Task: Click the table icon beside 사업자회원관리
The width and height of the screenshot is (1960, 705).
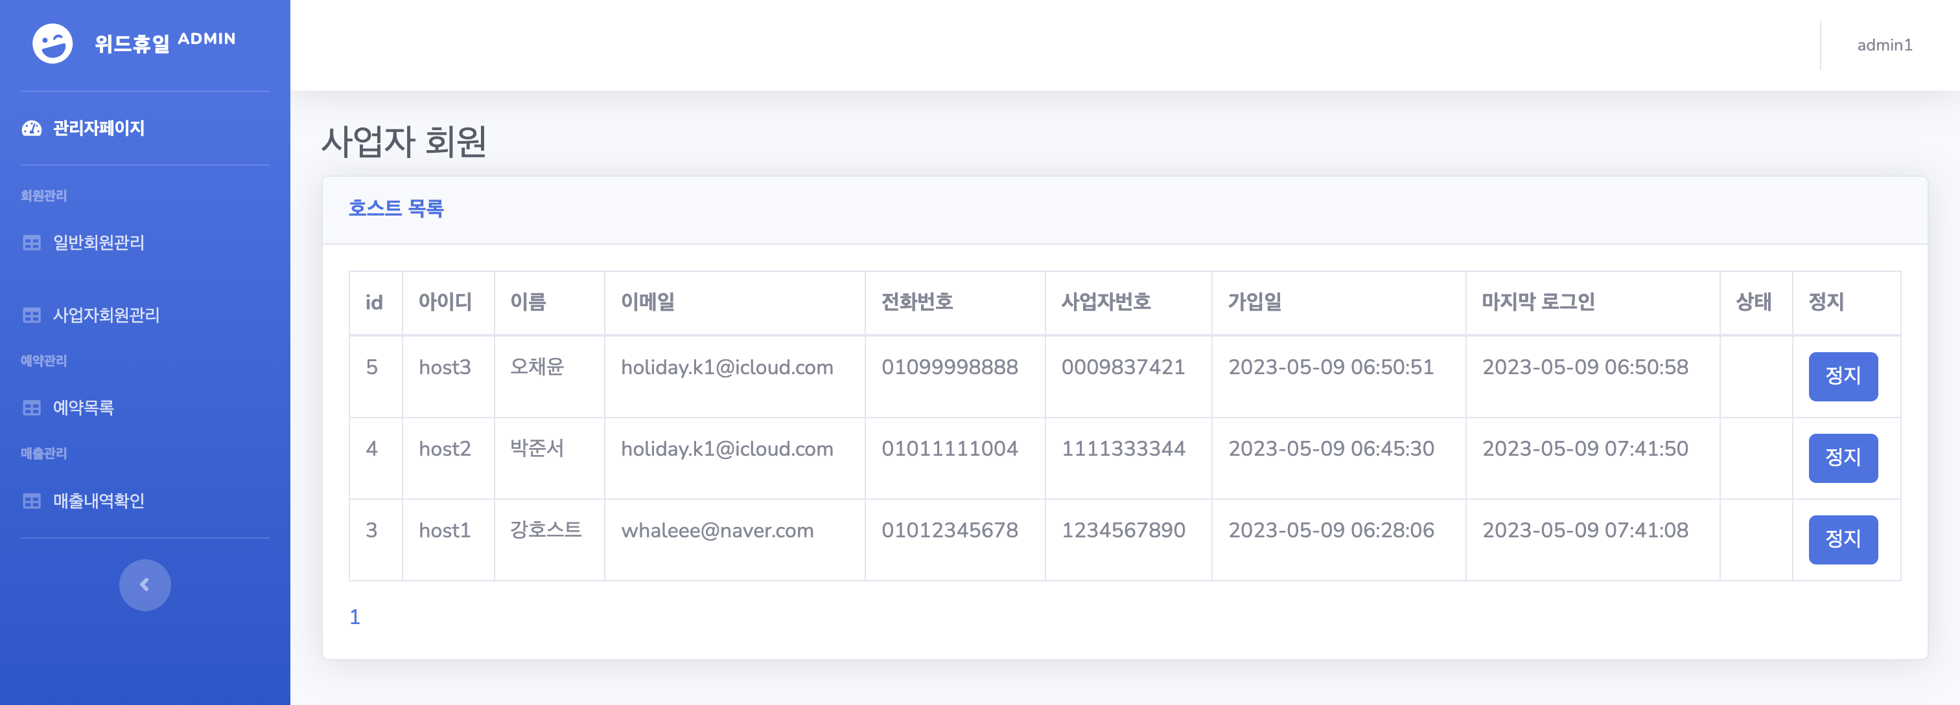Action: point(32,315)
